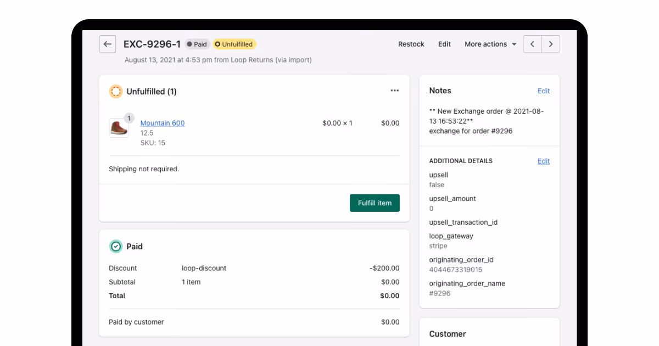Screen dimensions: 659x346
Task: Click the Fulfill item button
Action: point(375,203)
